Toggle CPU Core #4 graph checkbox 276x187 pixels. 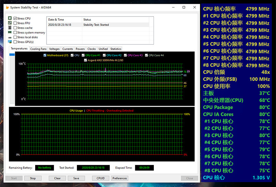click(146, 55)
